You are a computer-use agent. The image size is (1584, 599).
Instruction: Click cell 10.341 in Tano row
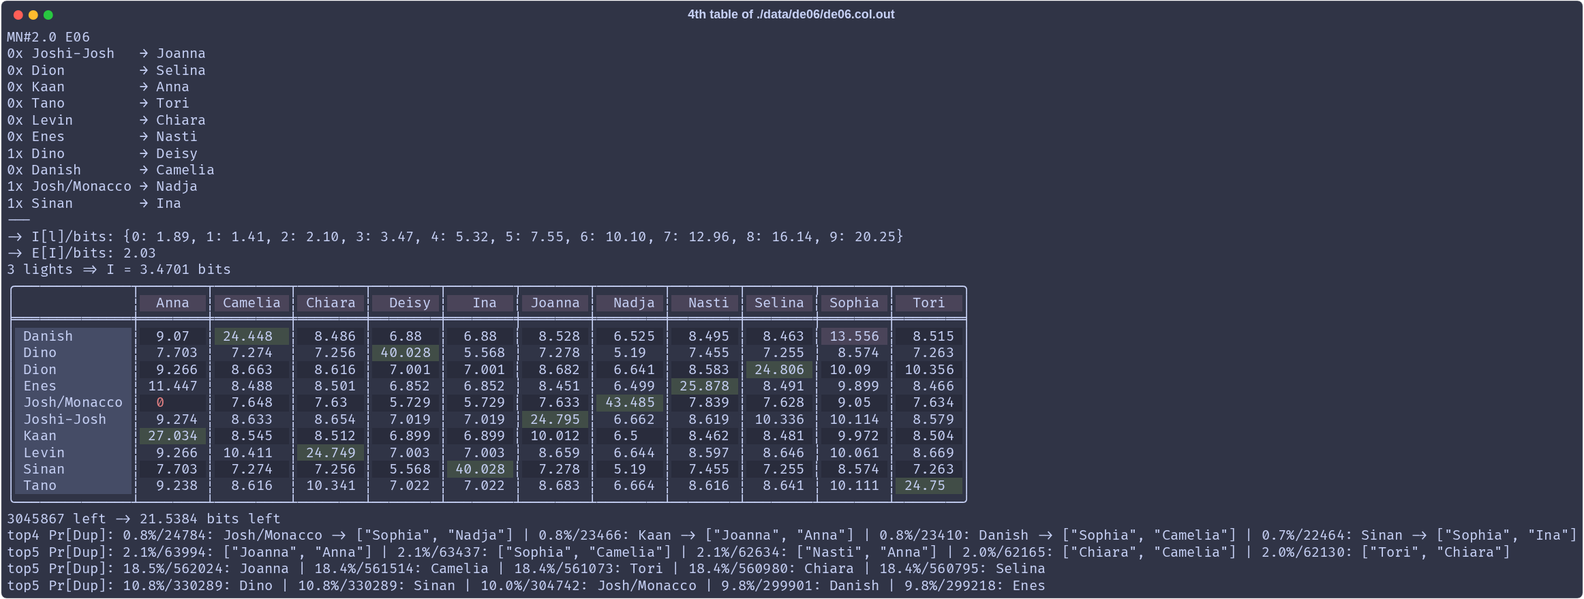pos(331,485)
